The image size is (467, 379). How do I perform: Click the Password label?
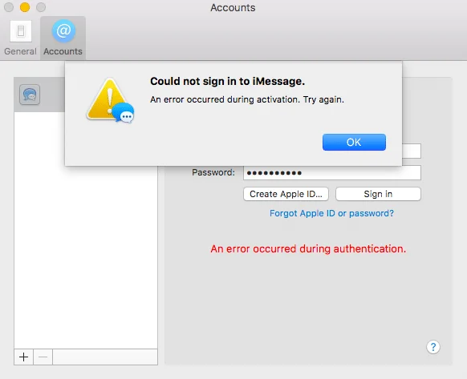[x=213, y=172]
